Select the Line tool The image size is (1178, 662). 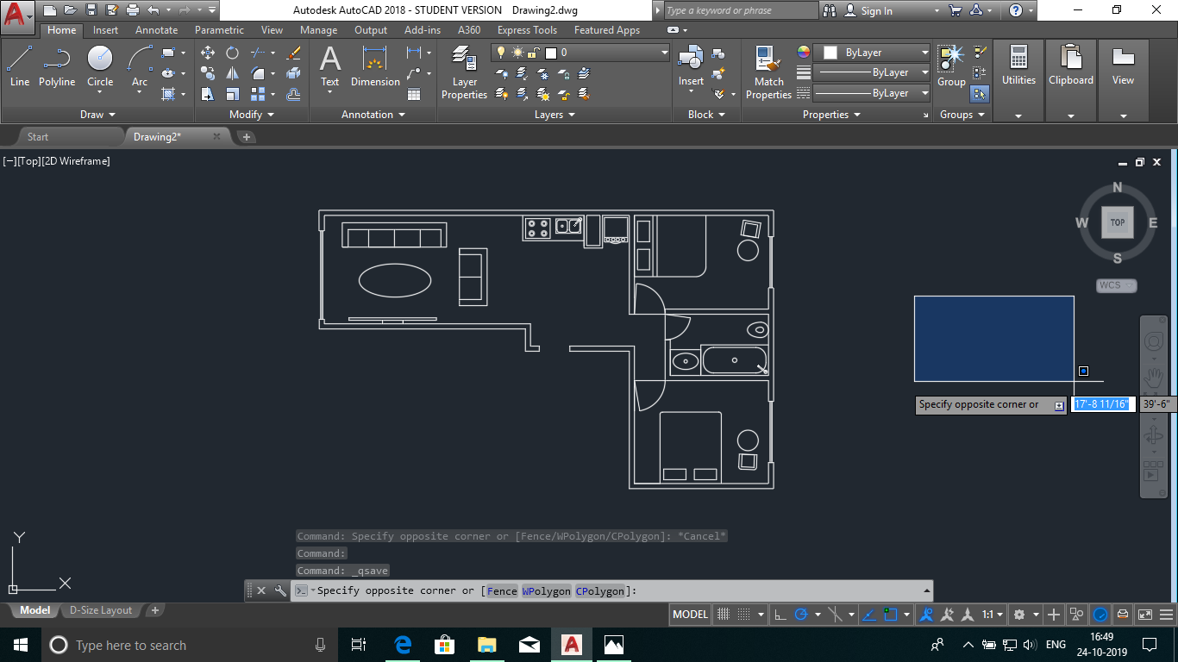pos(20,66)
